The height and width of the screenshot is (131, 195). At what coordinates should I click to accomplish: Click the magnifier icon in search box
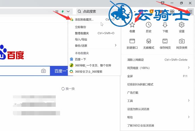tap(79, 11)
